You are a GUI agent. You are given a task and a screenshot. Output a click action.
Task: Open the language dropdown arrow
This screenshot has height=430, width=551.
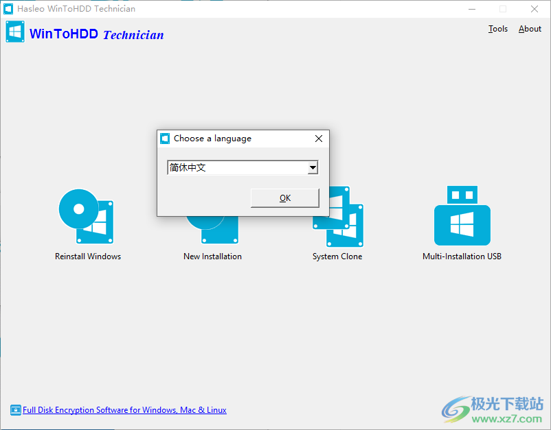coord(313,167)
